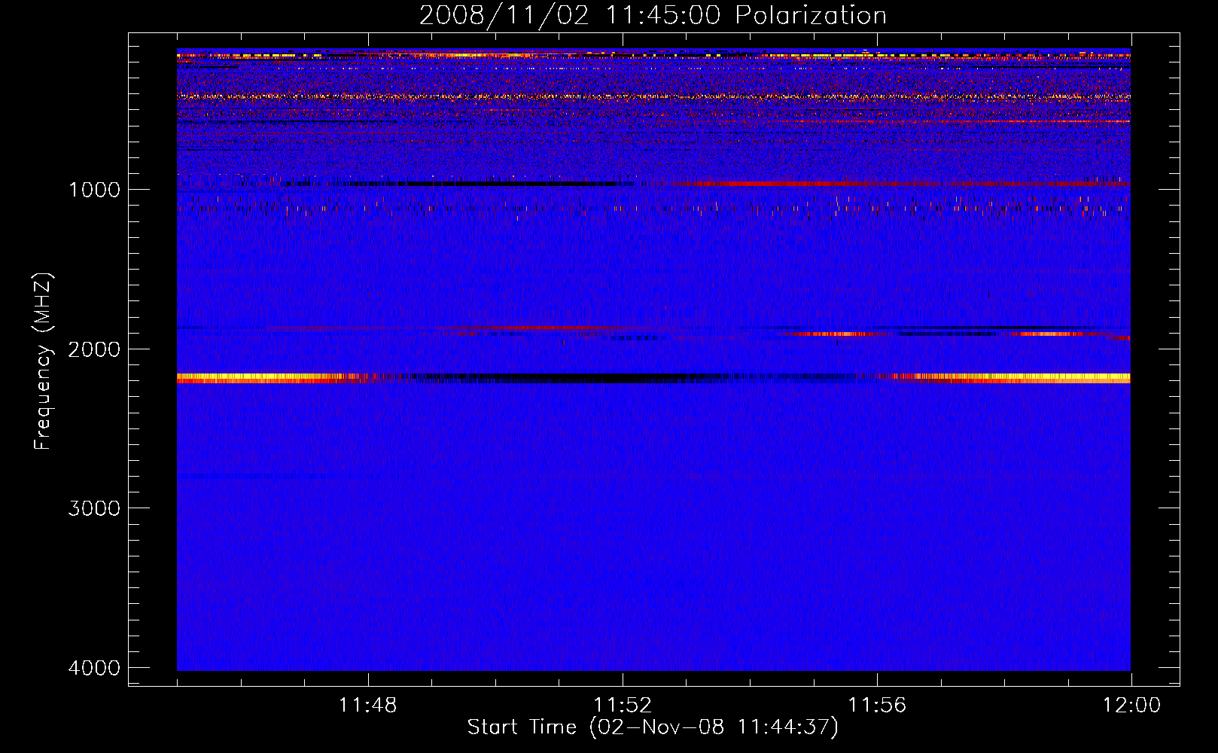Image resolution: width=1218 pixels, height=753 pixels.
Task: Click the 11:48 time tick label
Action: click(367, 706)
